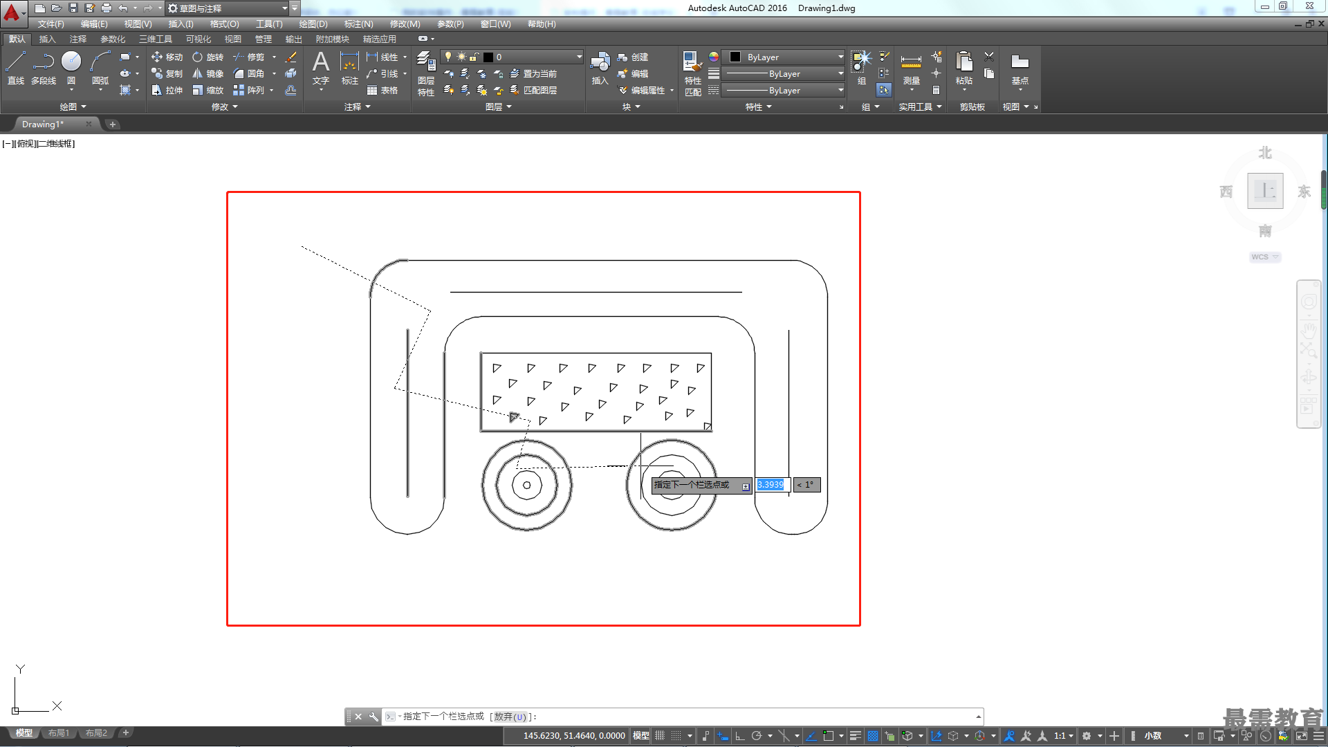The height and width of the screenshot is (747, 1328).
Task: Switch to the Insert (插入) ribbon tab
Action: tap(47, 39)
